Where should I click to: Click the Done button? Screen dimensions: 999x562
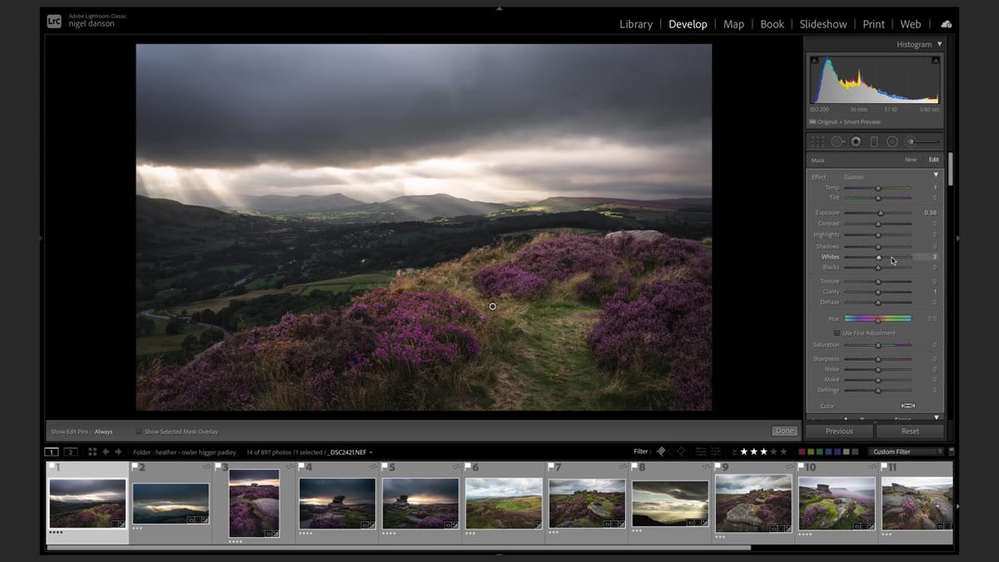pos(784,431)
